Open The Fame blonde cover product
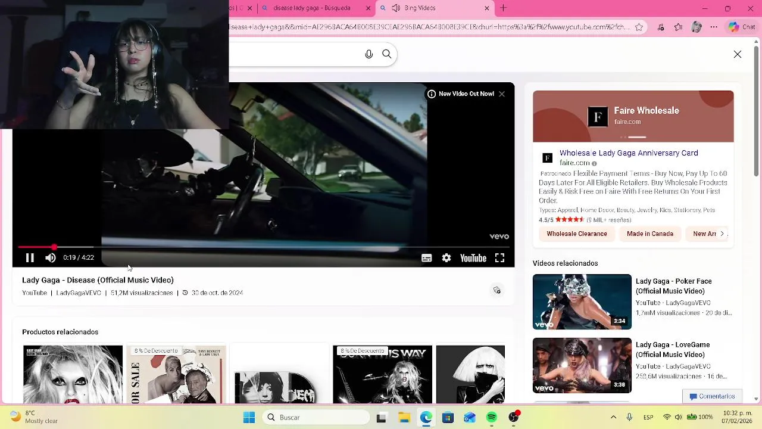Viewport: 762px width, 429px height. click(470, 374)
